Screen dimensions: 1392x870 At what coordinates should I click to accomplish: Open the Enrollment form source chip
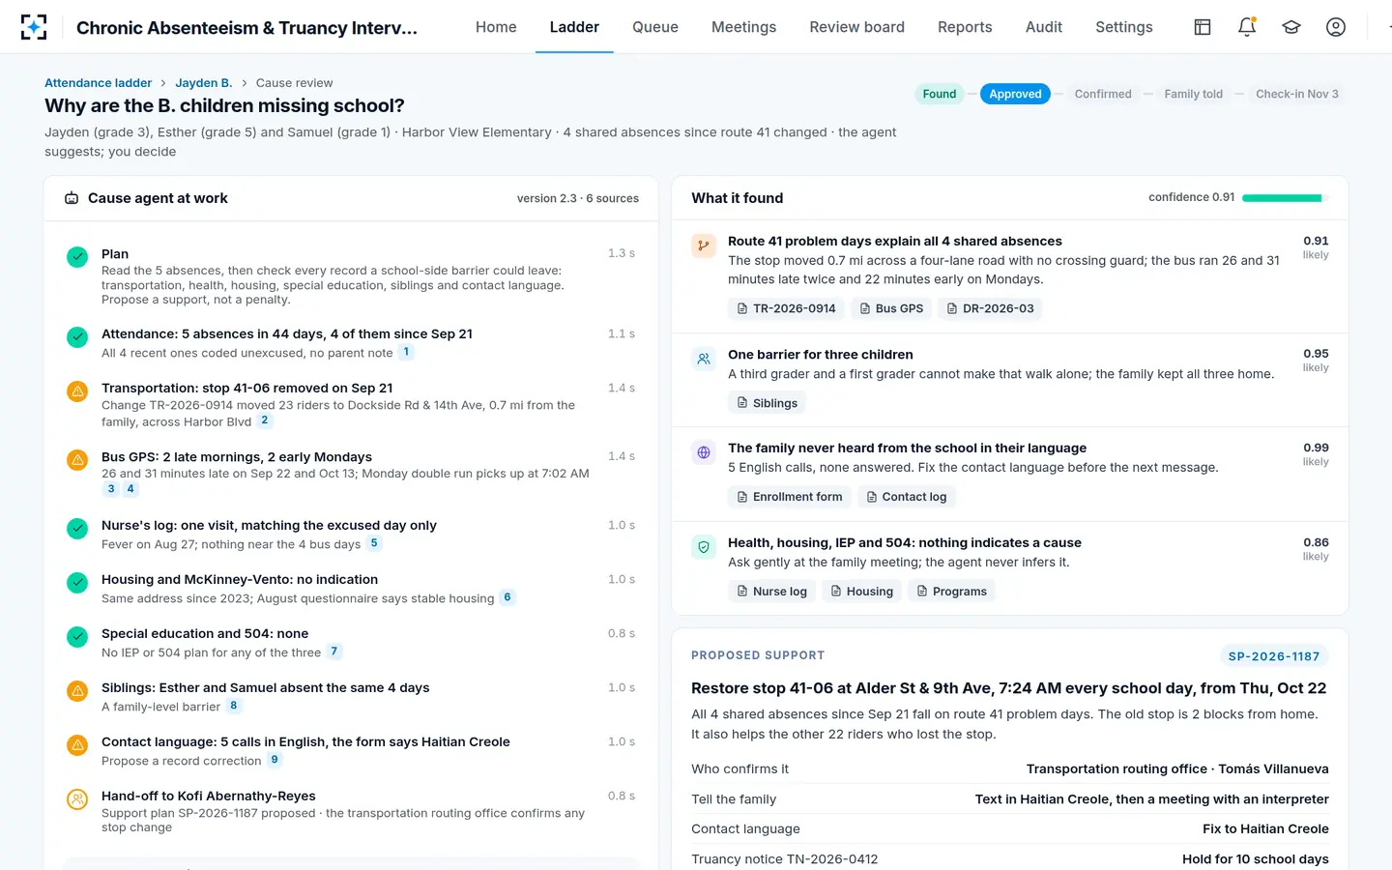tap(789, 497)
